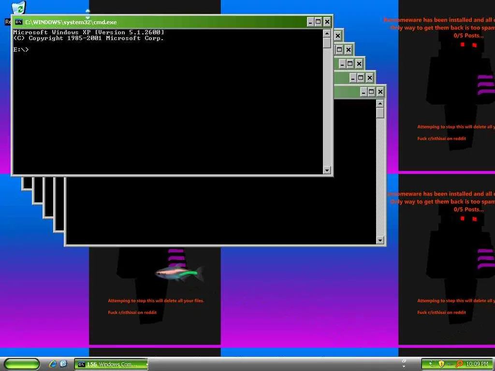Maximize the front cmd.exe window
495x371 pixels.
tap(318, 22)
